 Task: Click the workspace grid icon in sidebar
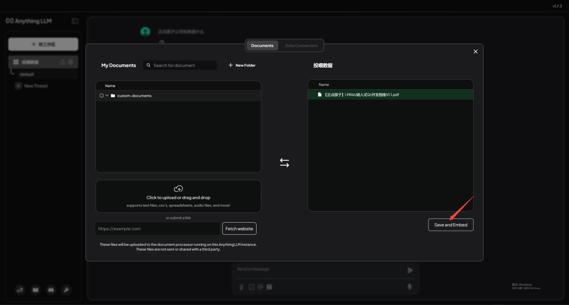pyautogui.click(x=16, y=62)
